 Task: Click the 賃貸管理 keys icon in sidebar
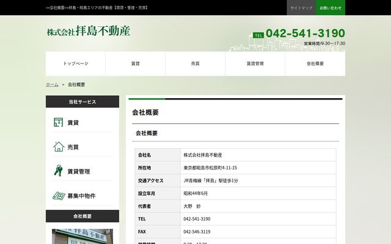(x=58, y=171)
